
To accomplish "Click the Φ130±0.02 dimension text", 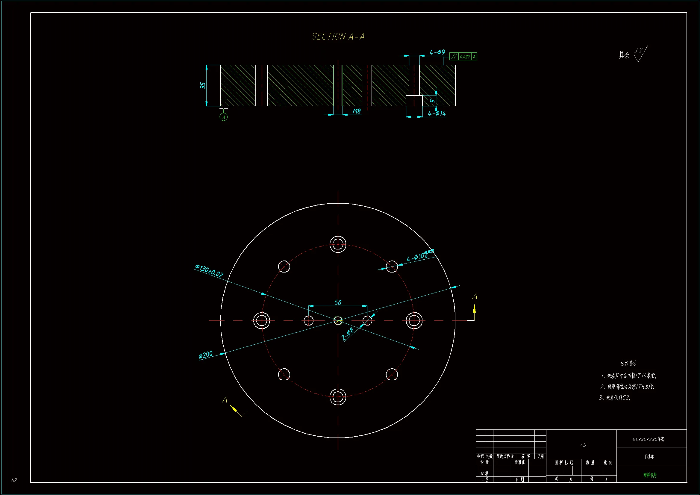I will tap(209, 270).
